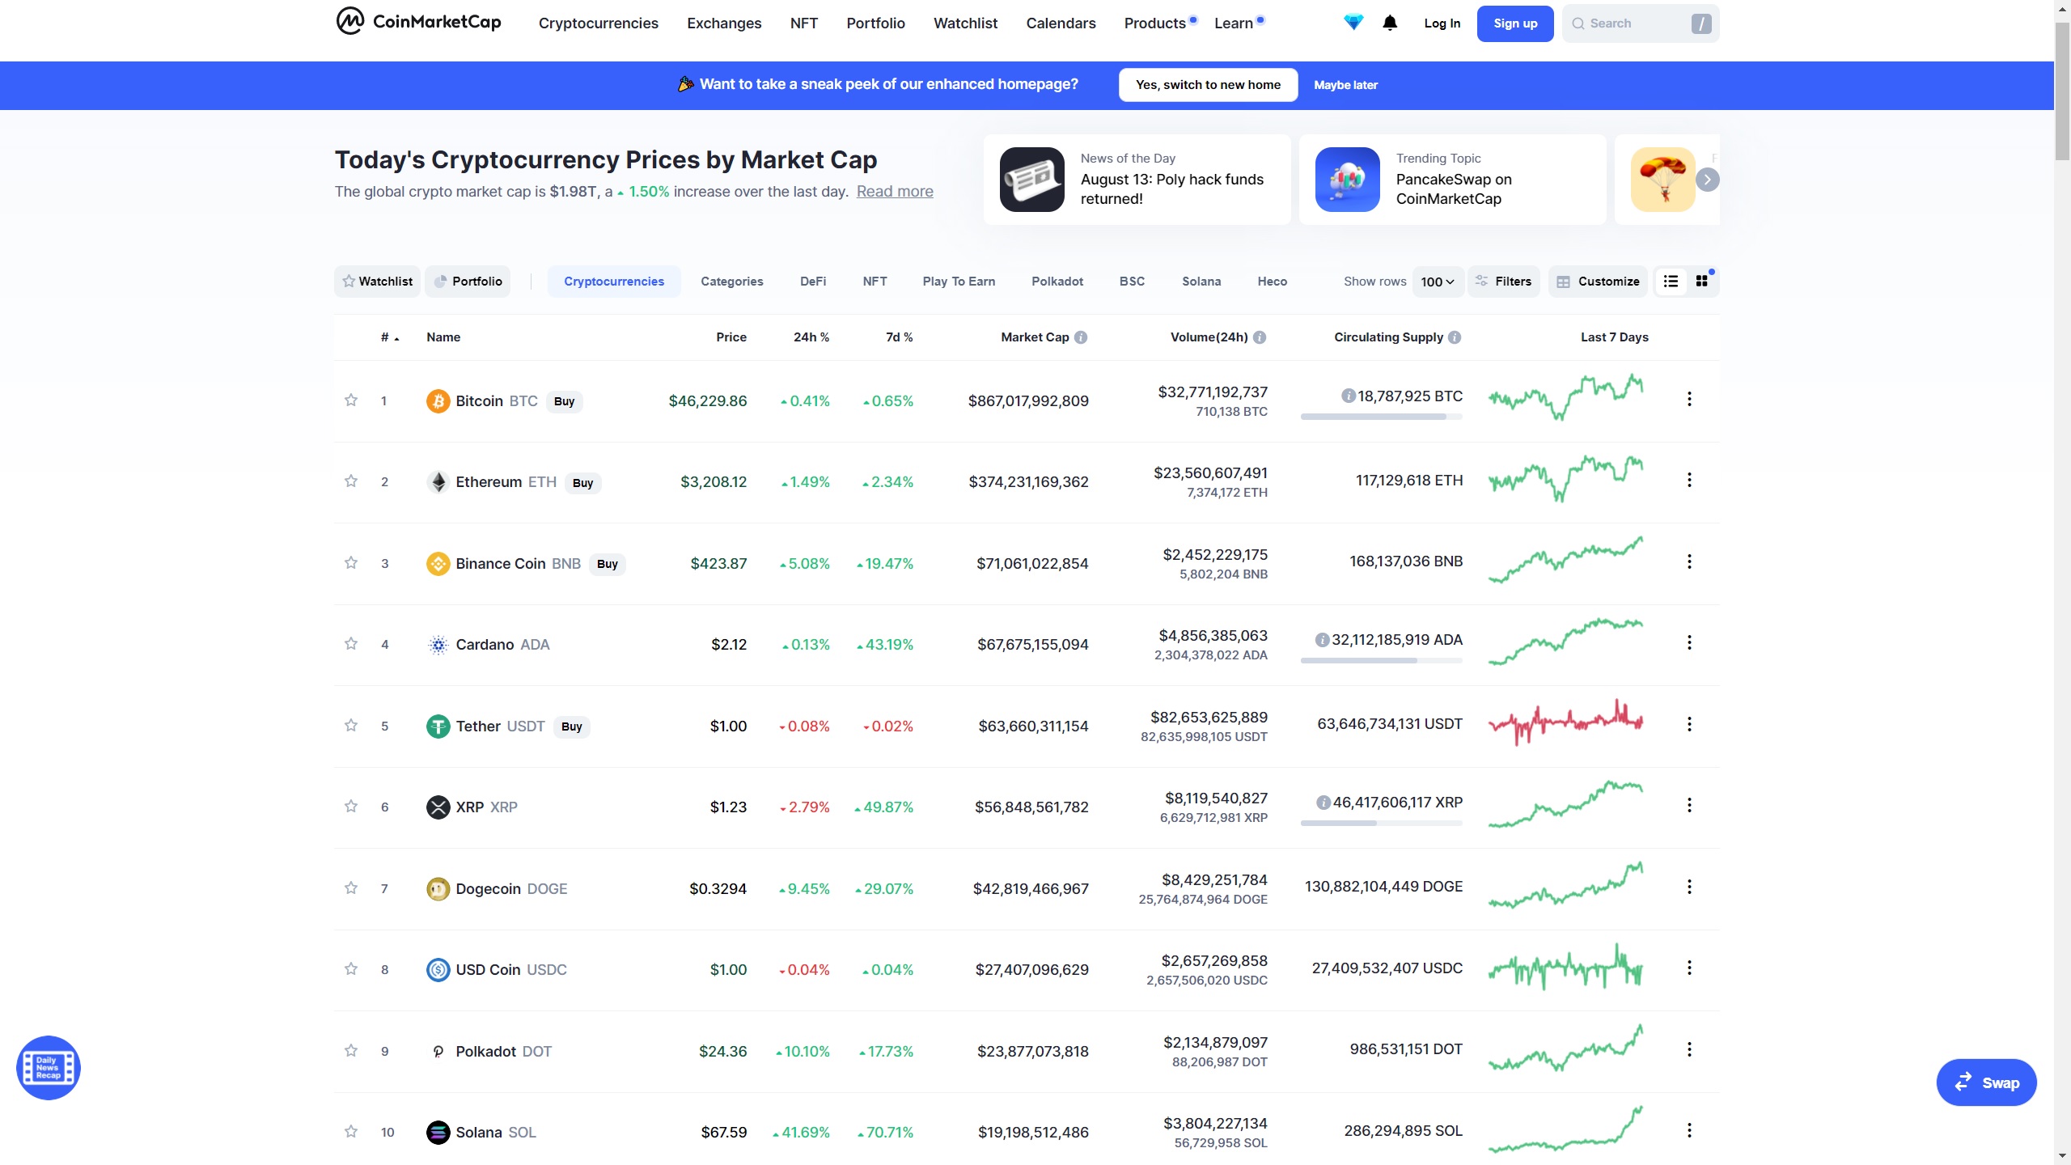Click the XRP coin logo

438,807
